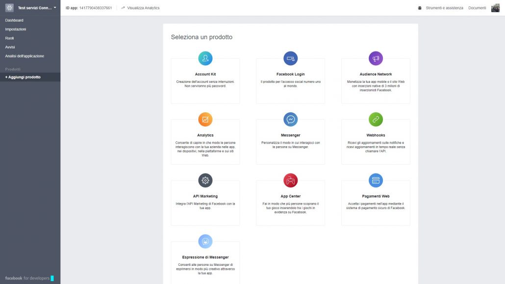Click the ID app number text

pyautogui.click(x=95, y=8)
